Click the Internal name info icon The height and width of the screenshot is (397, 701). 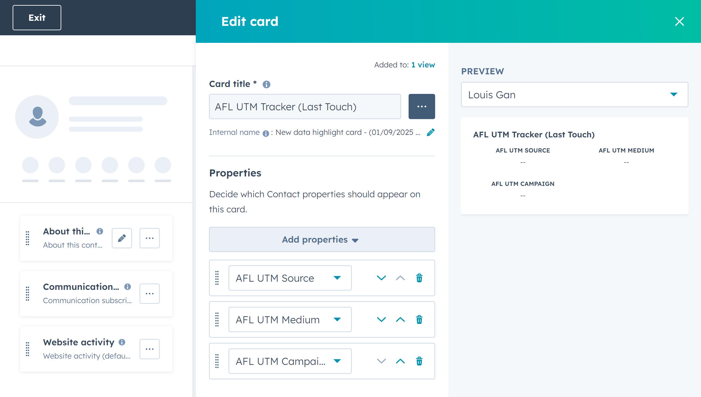pos(266,133)
